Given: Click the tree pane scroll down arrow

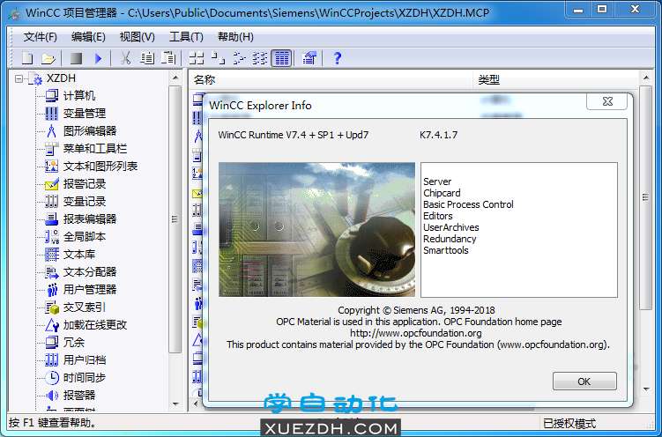Looking at the screenshot, I should pos(175,404).
